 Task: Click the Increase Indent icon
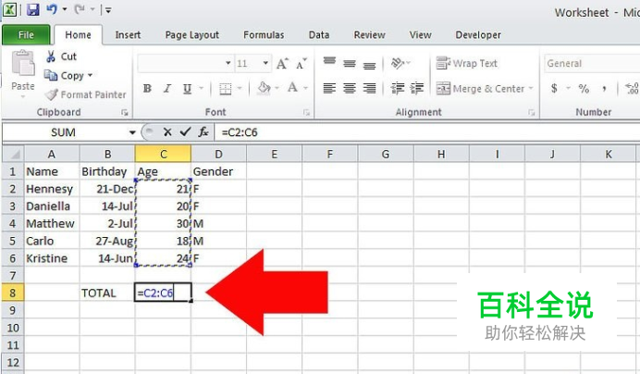(x=417, y=88)
